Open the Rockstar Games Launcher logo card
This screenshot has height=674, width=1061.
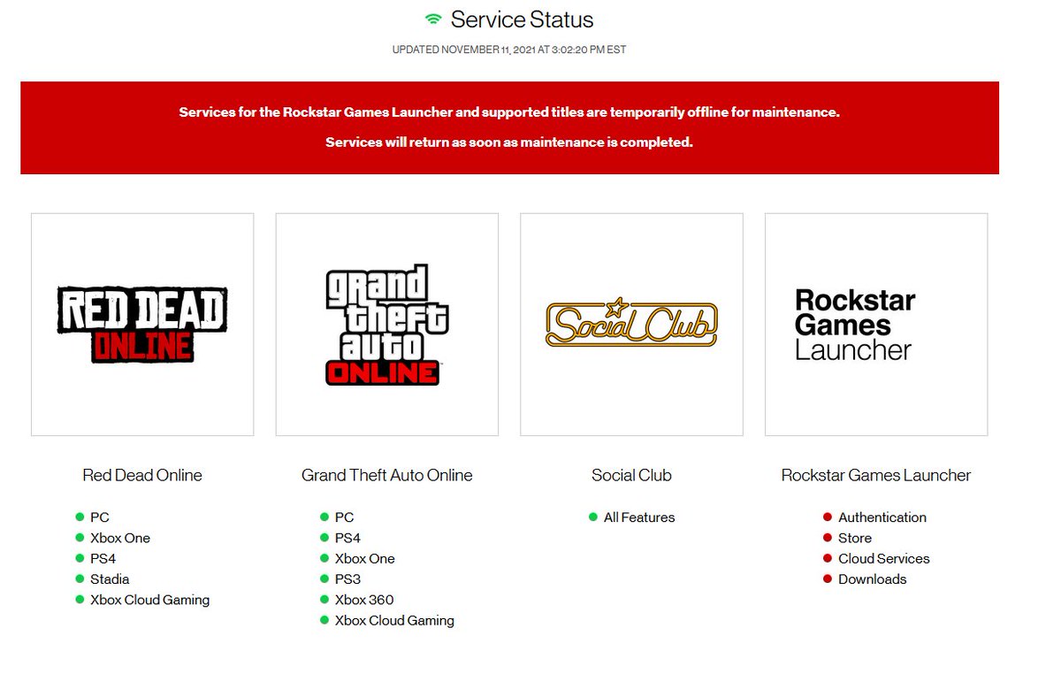pos(876,325)
